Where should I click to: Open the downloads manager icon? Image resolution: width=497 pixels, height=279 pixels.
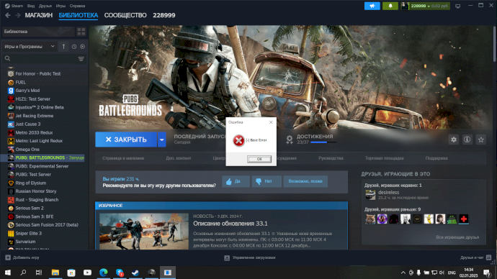227,258
